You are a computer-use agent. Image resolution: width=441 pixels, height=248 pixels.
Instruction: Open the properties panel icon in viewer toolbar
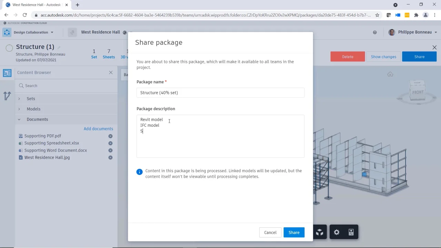click(351, 232)
